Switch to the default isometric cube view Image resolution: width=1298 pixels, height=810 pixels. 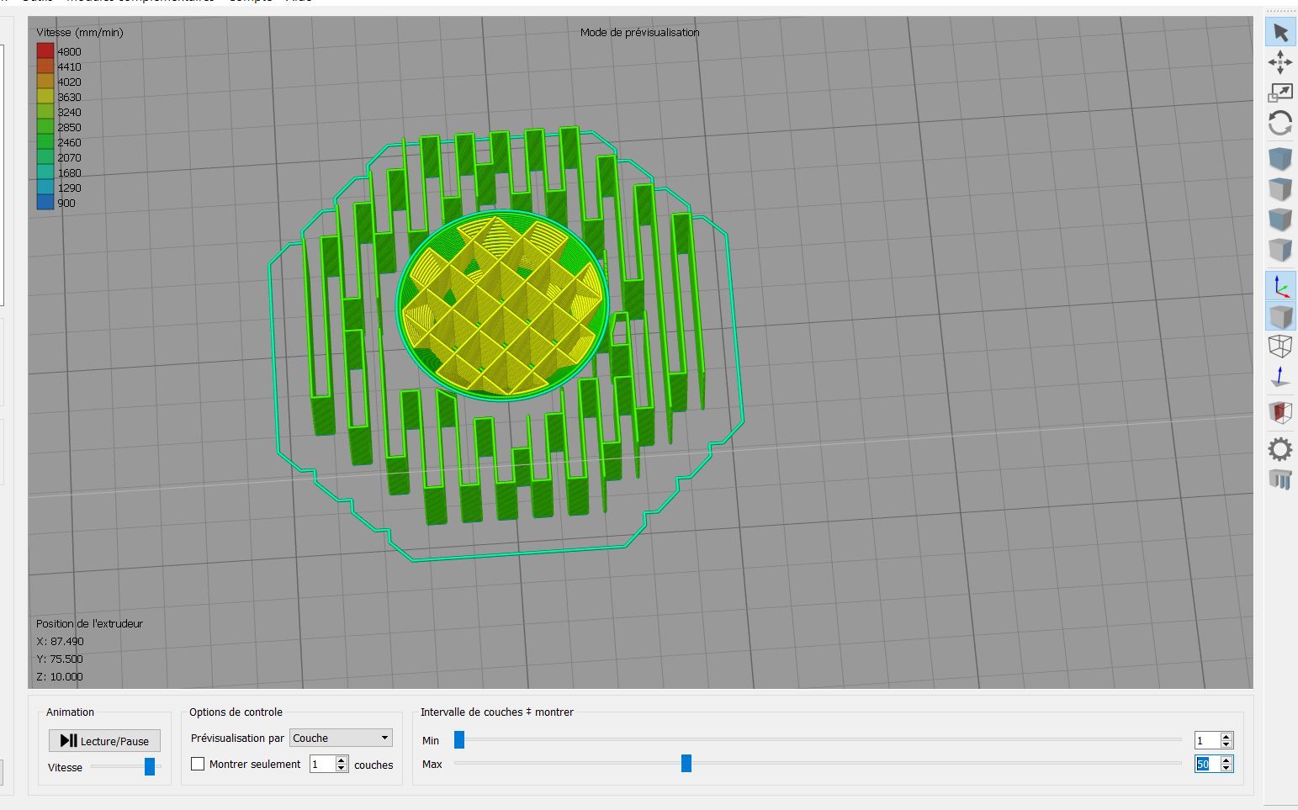pyautogui.click(x=1280, y=159)
